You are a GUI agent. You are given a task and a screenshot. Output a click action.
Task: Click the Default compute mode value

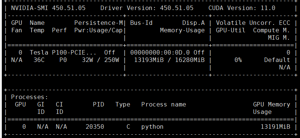(277, 60)
